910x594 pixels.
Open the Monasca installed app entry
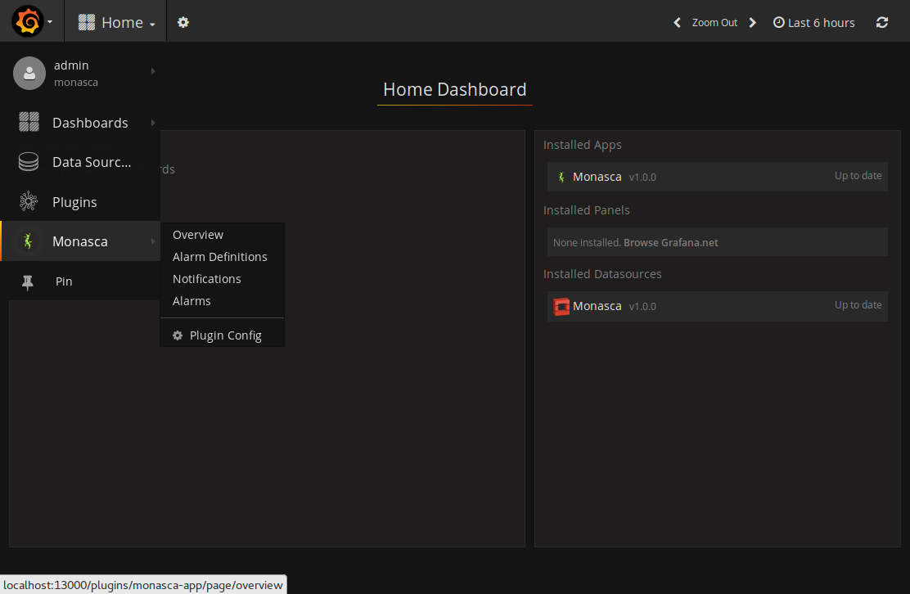pyautogui.click(x=718, y=177)
